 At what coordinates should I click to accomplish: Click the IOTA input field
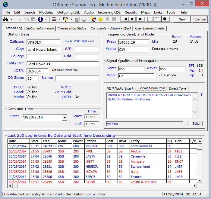click(x=37, y=71)
